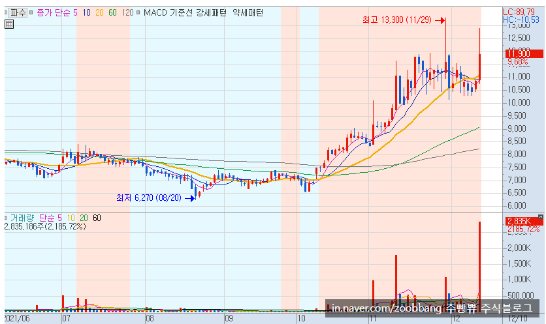Click the tallest red volume bar at 12/10
Screen dimensions: 546x324
pos(479,266)
